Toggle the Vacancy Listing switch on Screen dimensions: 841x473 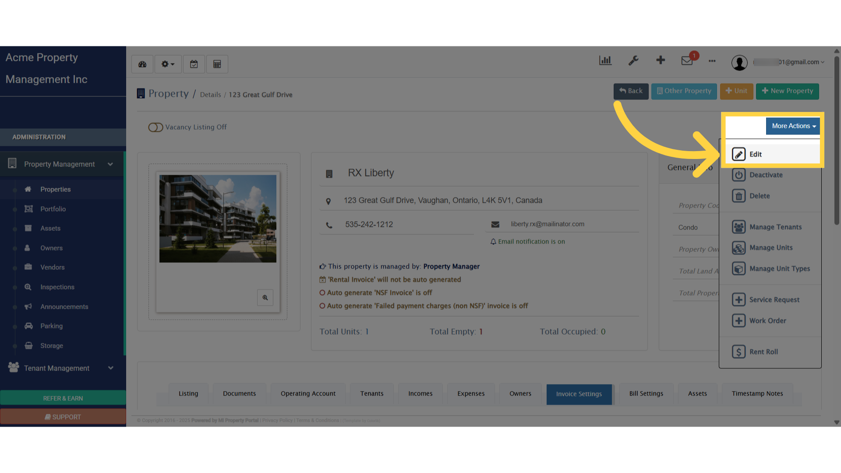tap(155, 127)
